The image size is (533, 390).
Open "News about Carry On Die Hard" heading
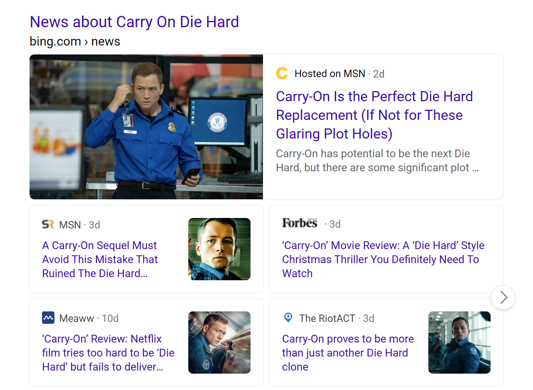coord(134,22)
